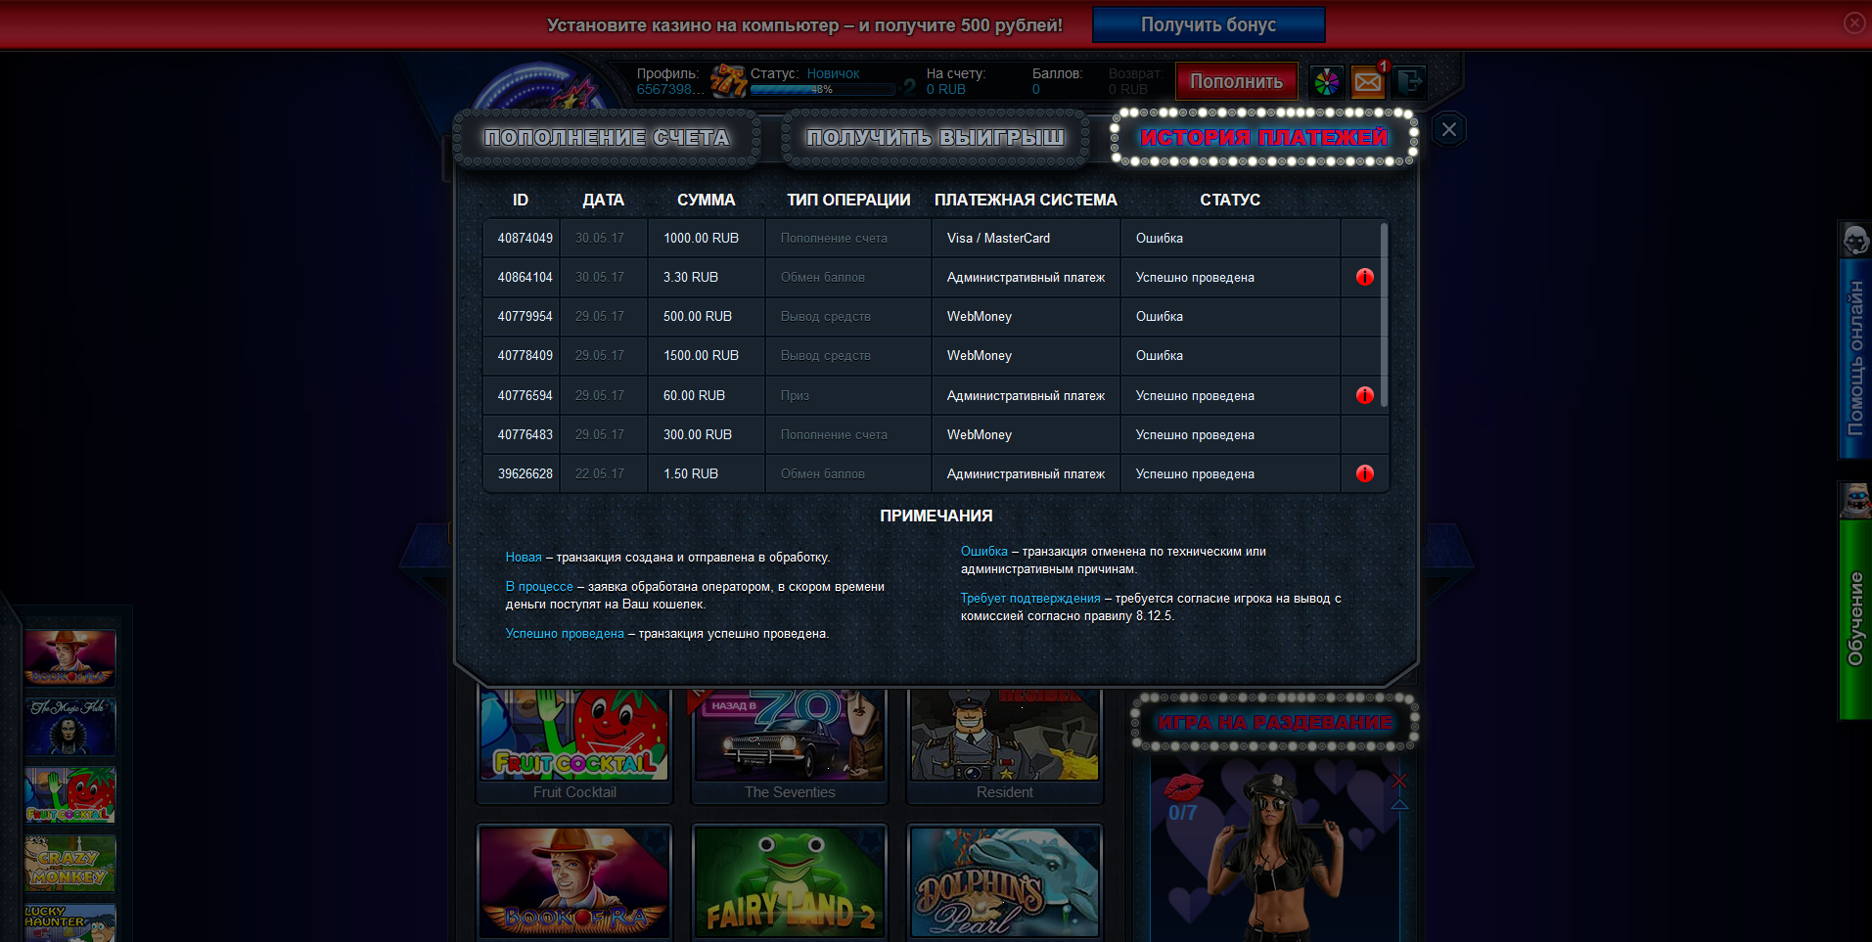
Task: Switch to Пополнение счета tab
Action: click(x=607, y=138)
